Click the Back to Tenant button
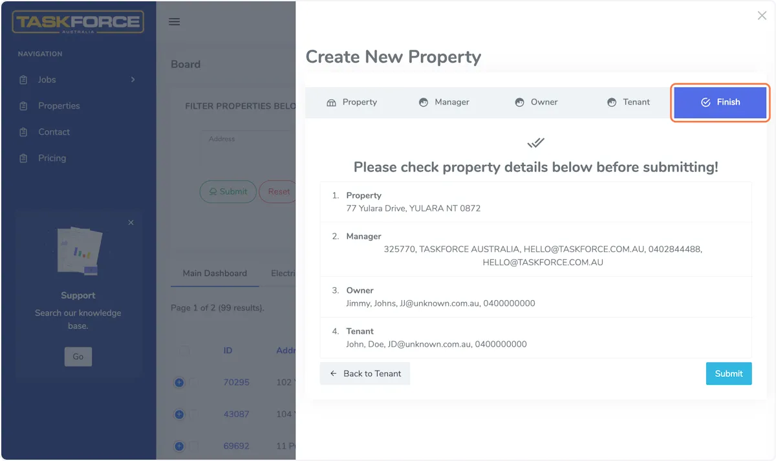Viewport: 776px width, 461px height. click(365, 374)
